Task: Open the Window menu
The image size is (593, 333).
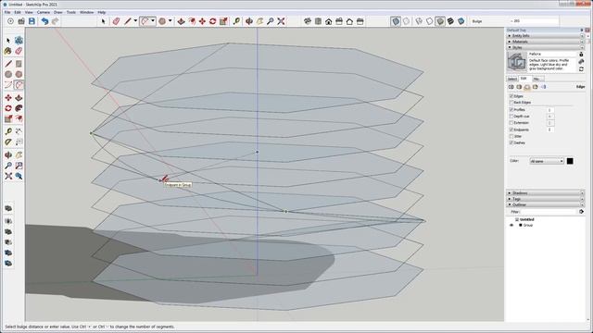Action: click(86, 12)
